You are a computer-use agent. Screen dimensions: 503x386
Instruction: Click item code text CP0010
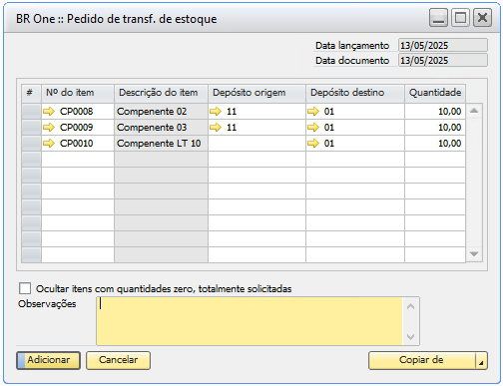pos(76,144)
